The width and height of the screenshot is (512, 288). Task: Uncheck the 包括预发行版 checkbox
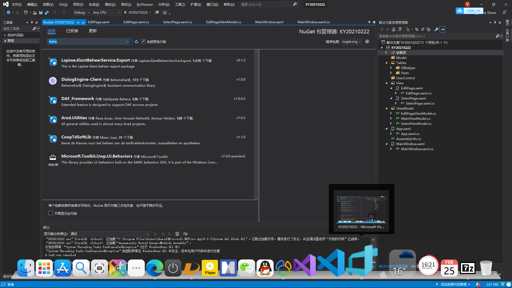(x=143, y=41)
